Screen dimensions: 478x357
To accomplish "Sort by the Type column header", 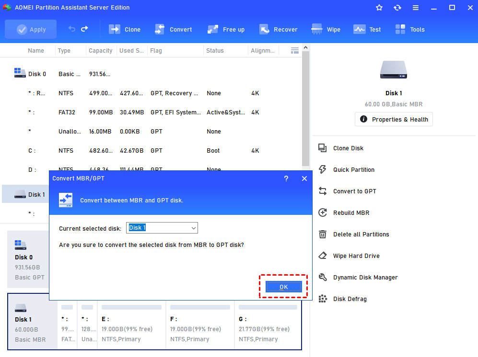I will 64,51.
